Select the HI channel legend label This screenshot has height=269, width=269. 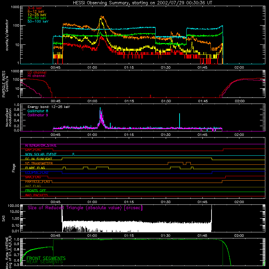pyautogui.click(x=37, y=76)
